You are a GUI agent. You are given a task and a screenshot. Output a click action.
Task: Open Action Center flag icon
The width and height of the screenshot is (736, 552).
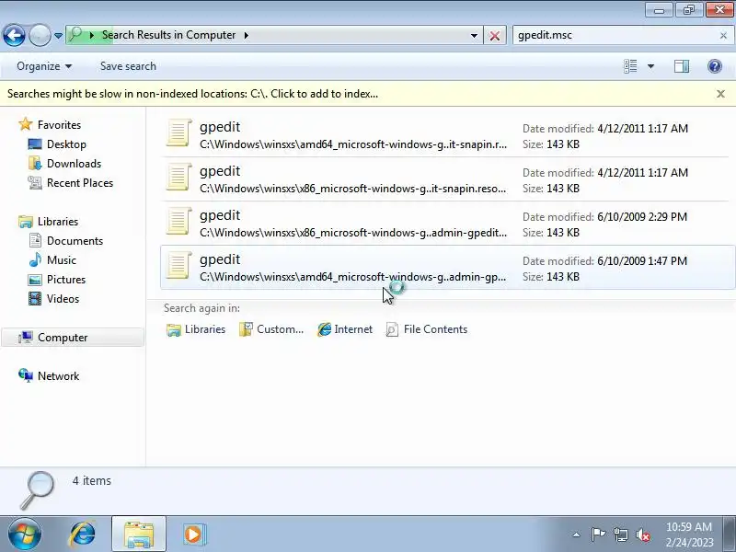[597, 535]
